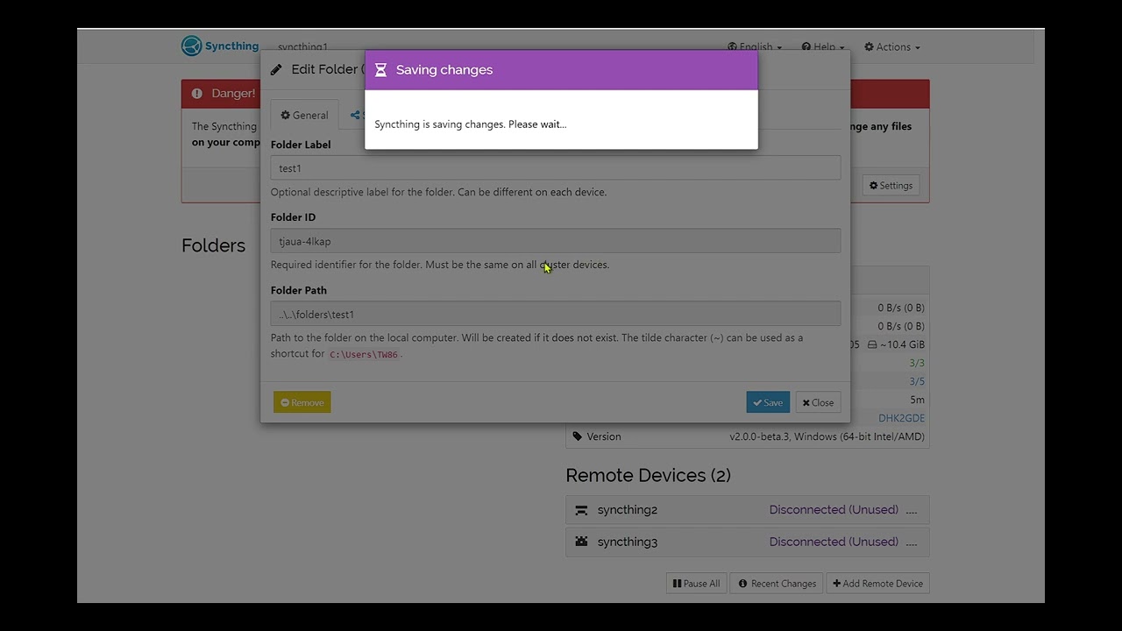The width and height of the screenshot is (1122, 631).
Task: Click 'Syncthing is saving changes. Please wait...' message
Action: (x=471, y=124)
